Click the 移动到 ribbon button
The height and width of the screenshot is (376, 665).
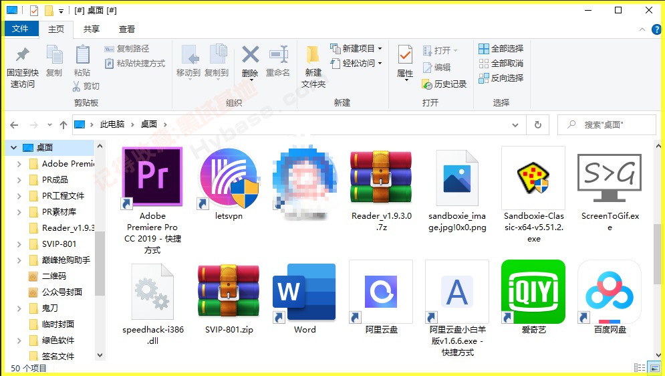click(x=188, y=61)
